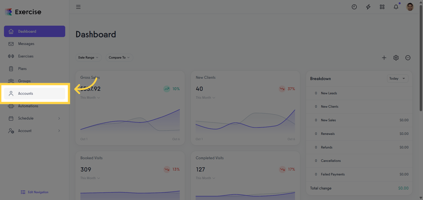View recent activity via the clock icon

(x=354, y=6)
